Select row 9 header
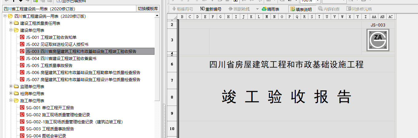The height and width of the screenshot is (138, 418). click(172, 113)
